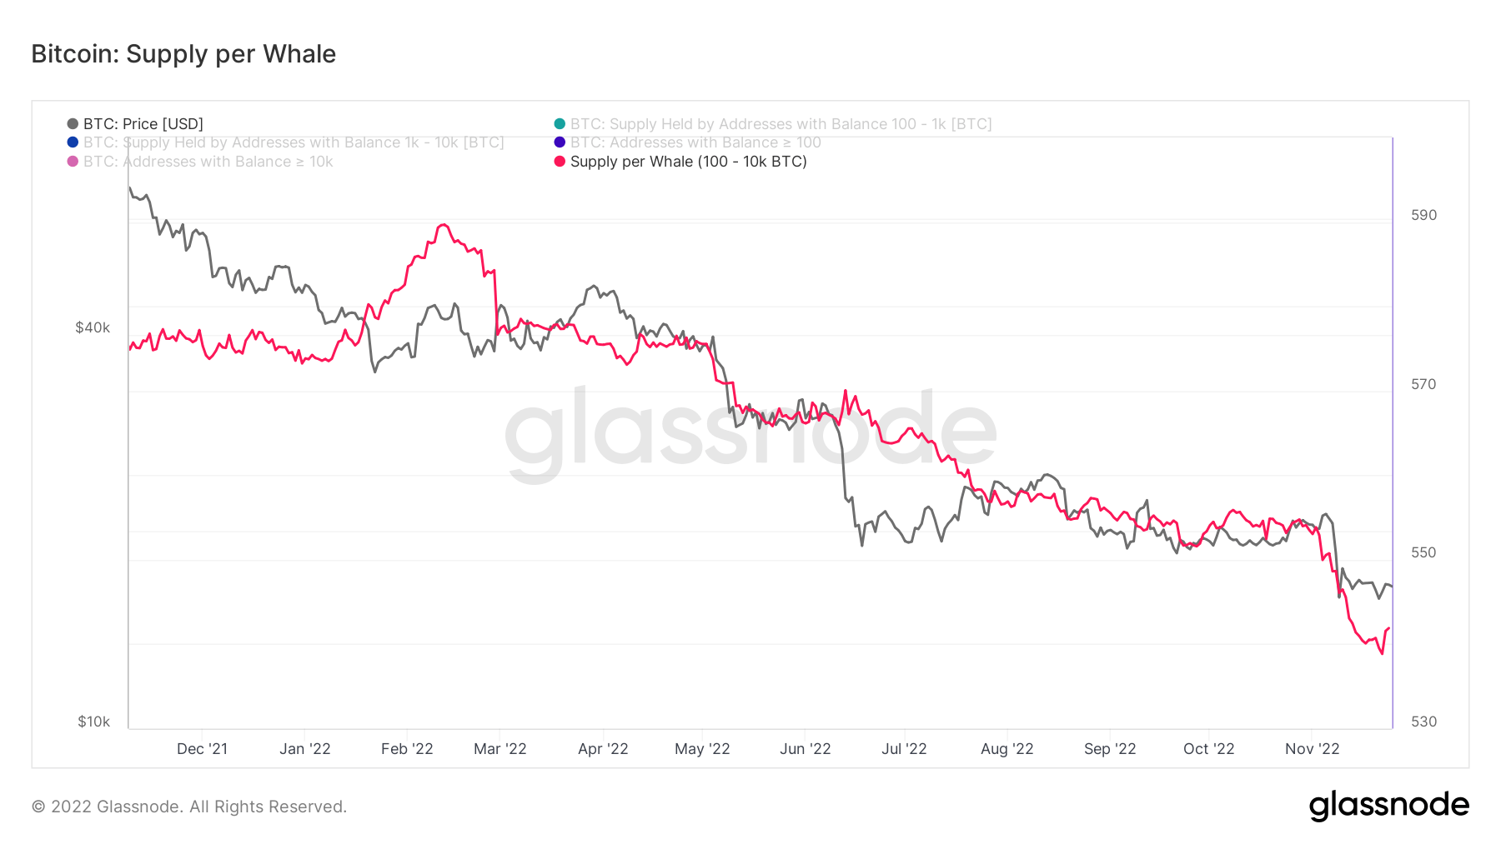Toggle Supply per Whale (100 - 10k BTC) label
This screenshot has height=844, width=1501.
(688, 162)
